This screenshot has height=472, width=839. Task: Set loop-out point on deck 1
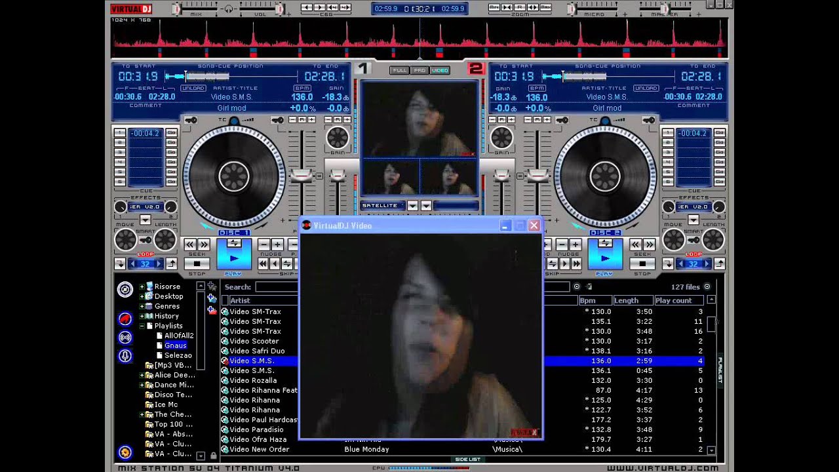(x=171, y=264)
